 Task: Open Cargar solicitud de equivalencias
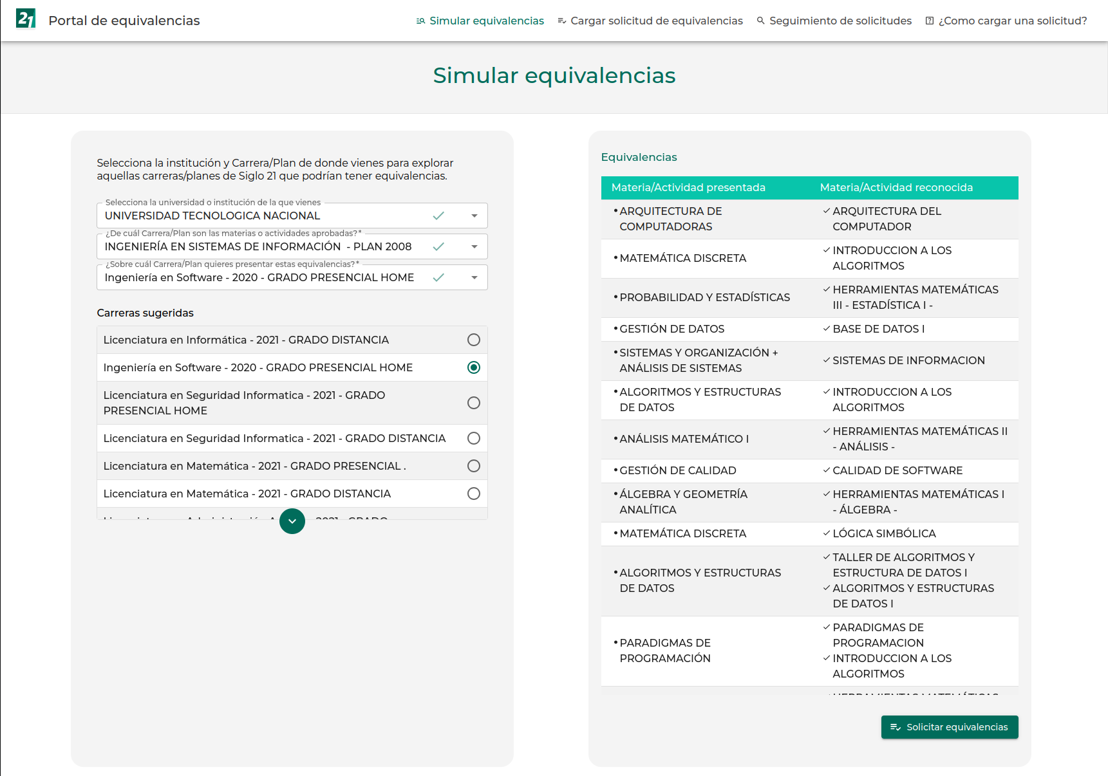(650, 21)
